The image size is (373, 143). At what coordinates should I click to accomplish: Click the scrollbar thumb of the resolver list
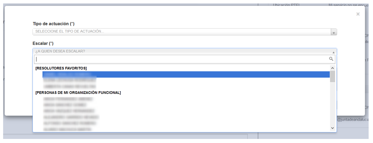[333, 76]
